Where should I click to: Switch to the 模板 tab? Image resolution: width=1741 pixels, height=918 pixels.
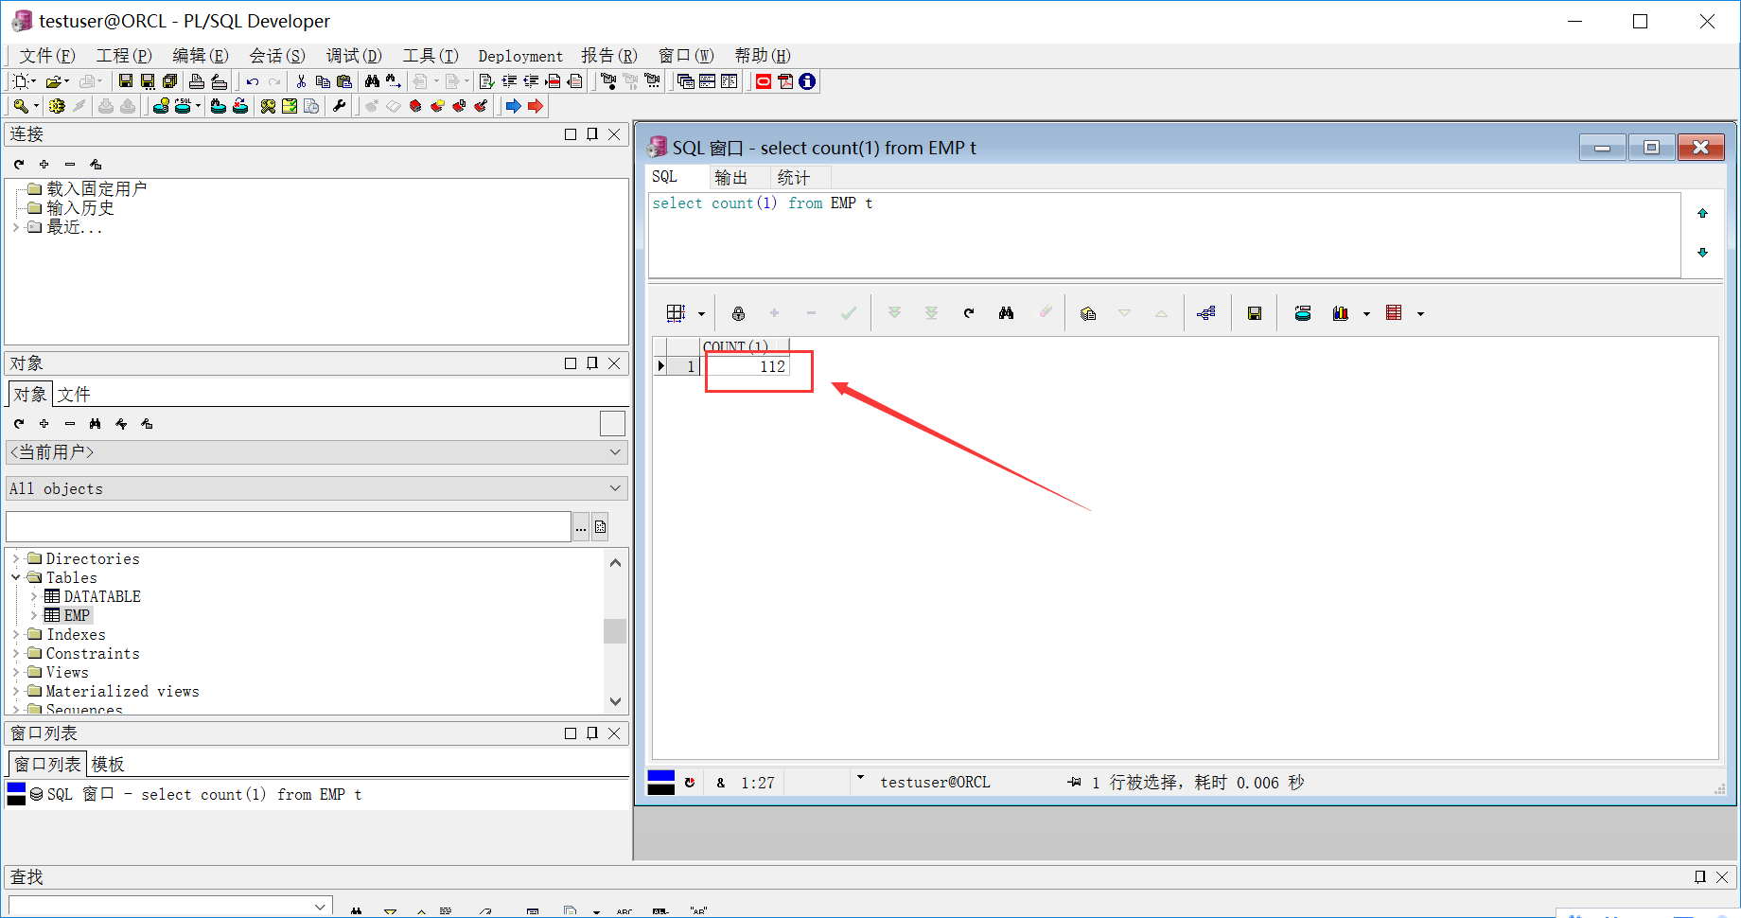point(108,764)
